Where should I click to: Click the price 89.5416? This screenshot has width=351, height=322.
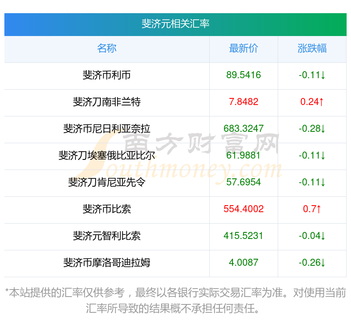[244, 75]
